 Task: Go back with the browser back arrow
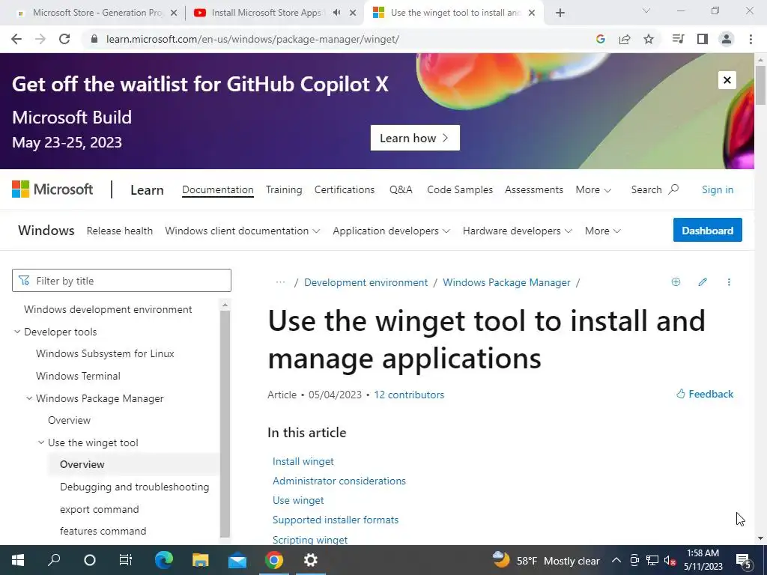16,39
